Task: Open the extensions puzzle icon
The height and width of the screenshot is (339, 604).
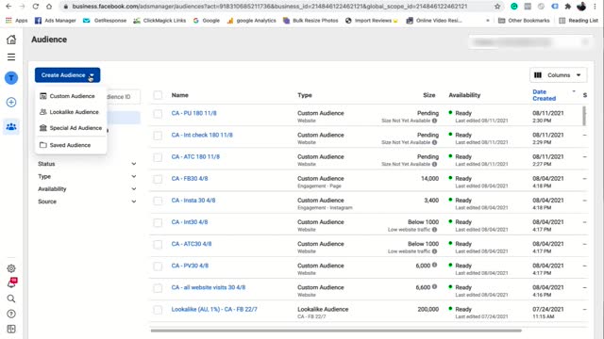Action: [x=568, y=7]
